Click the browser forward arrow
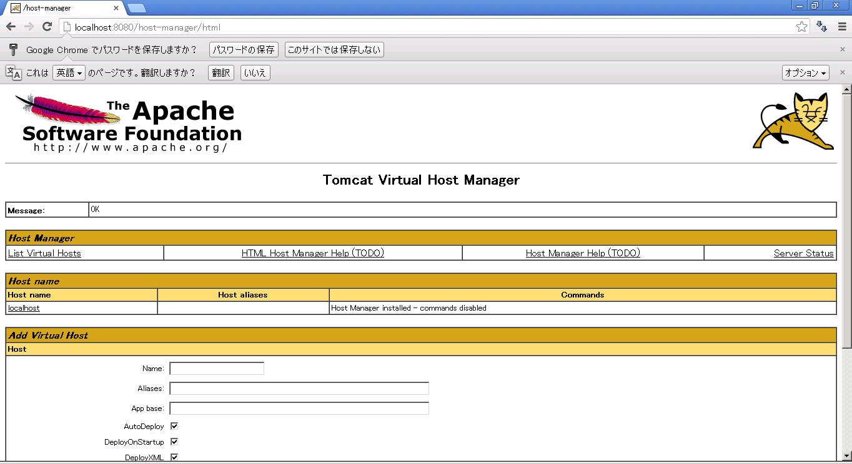Image resolution: width=852 pixels, height=464 pixels. coord(29,27)
